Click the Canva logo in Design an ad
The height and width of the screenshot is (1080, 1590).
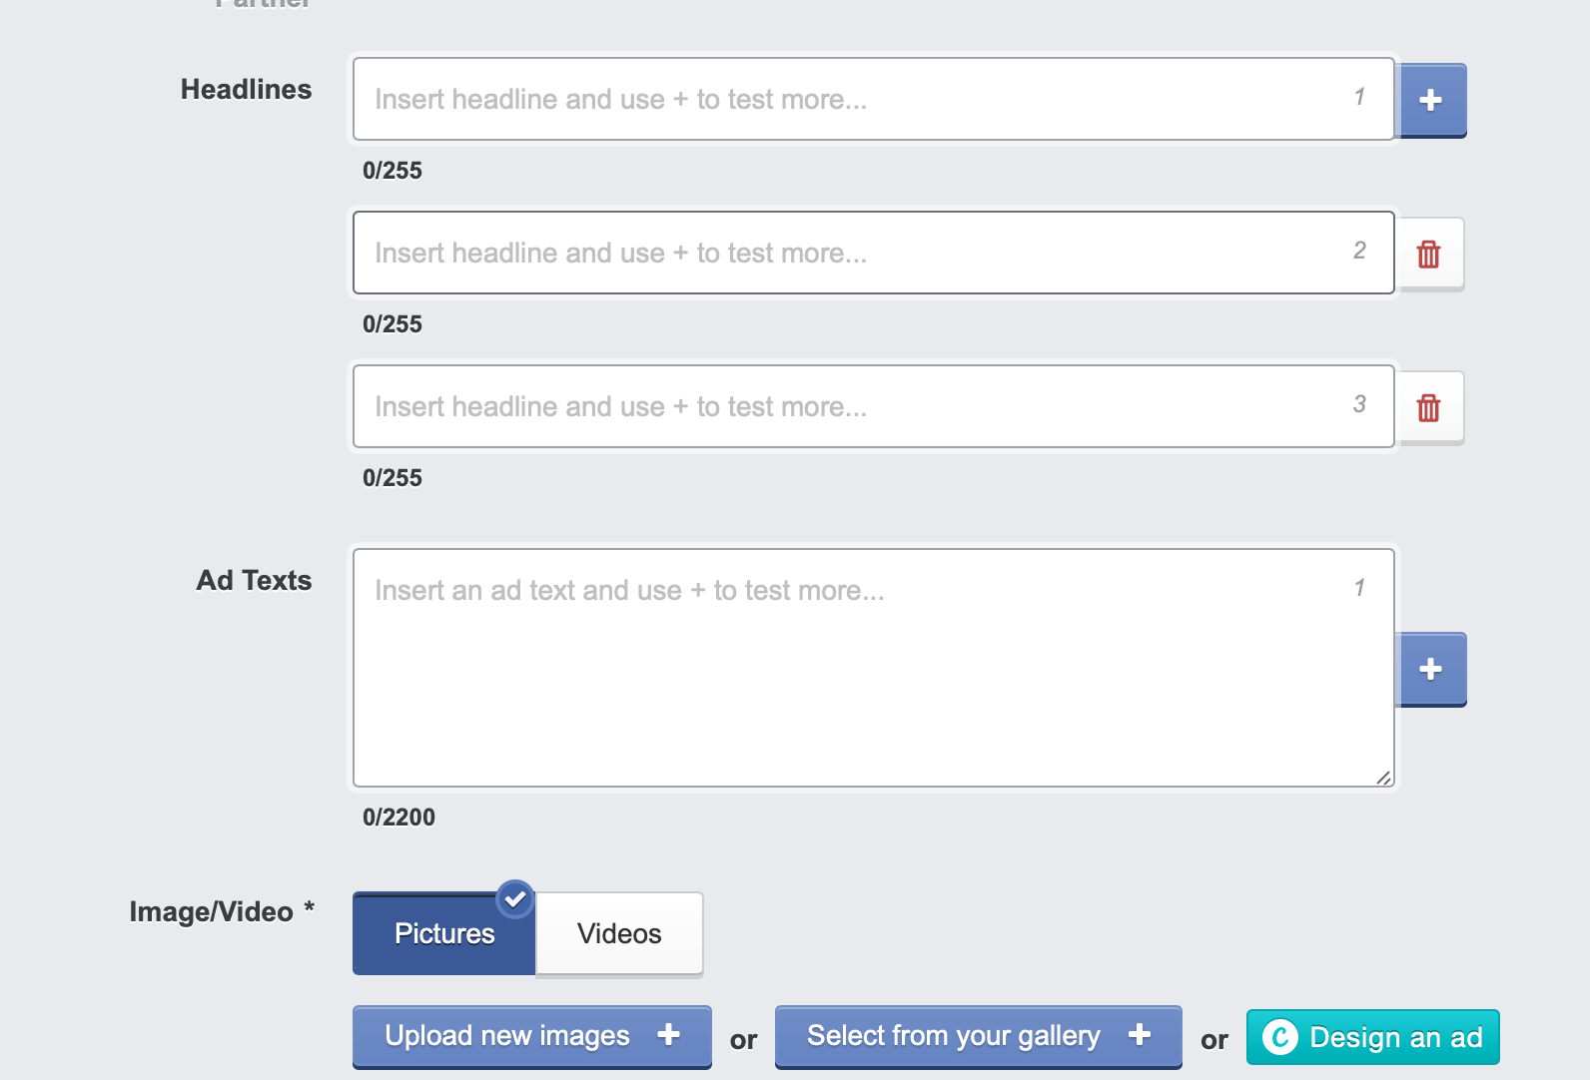1280,1037
